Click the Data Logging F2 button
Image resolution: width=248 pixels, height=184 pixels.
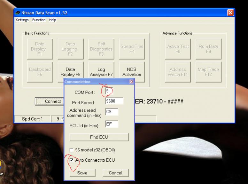[x=70, y=49]
